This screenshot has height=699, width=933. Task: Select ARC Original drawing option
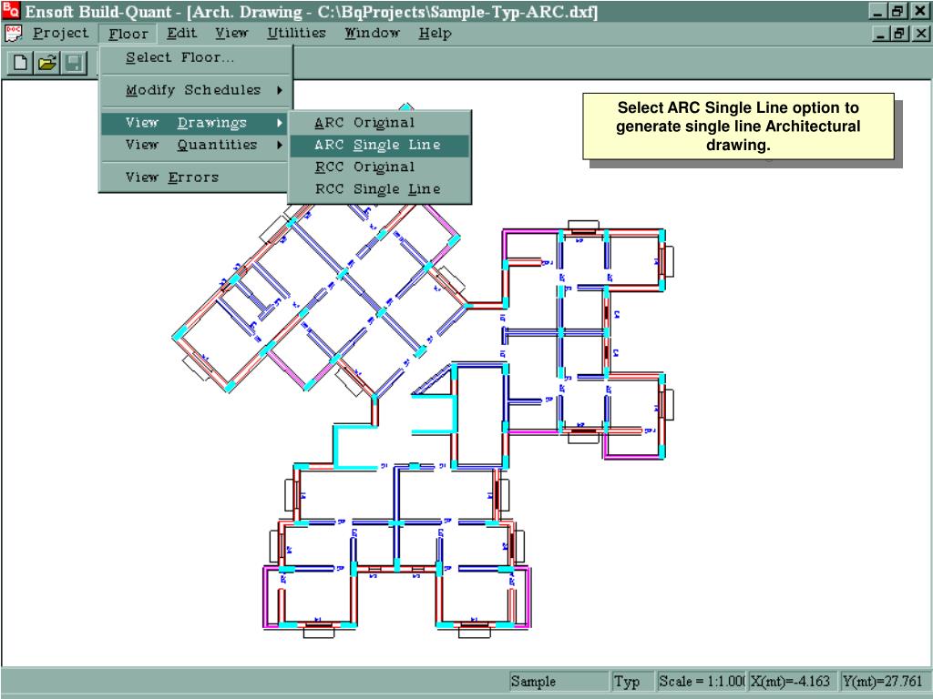[x=380, y=123]
